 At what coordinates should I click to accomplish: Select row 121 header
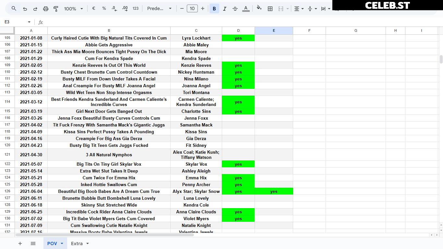pyautogui.click(x=7, y=155)
